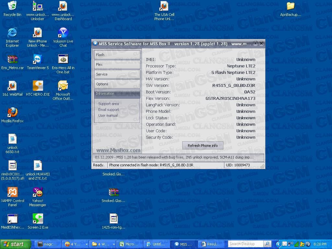Click the search magnifier button in taskbar
Image resolution: width=332 pixels, height=249 pixels.
pos(267,244)
